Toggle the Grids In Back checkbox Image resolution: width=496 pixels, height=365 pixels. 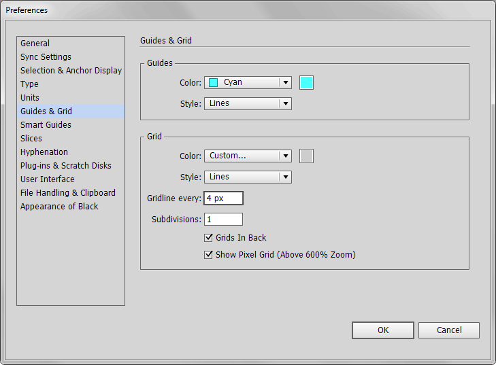(208, 238)
